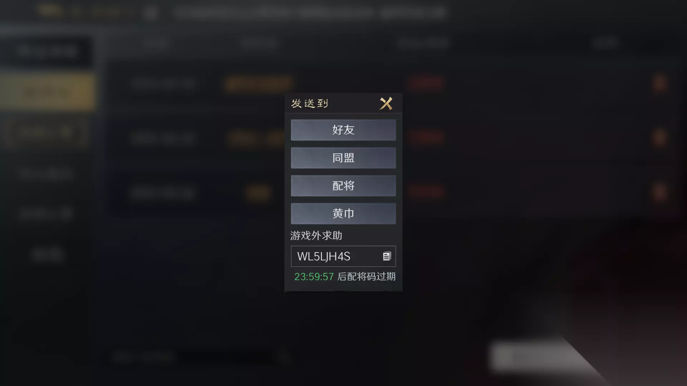Click blurred red button in first list row

tap(426, 83)
